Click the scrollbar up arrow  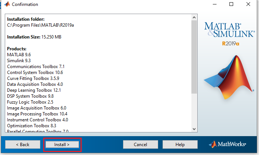[x=194, y=17]
